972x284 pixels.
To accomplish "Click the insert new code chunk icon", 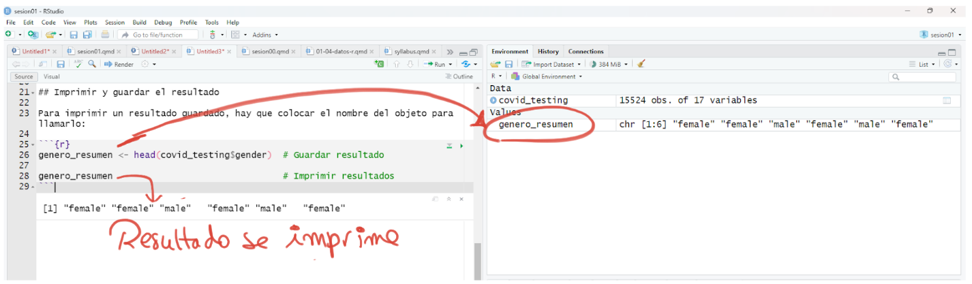I will 379,64.
